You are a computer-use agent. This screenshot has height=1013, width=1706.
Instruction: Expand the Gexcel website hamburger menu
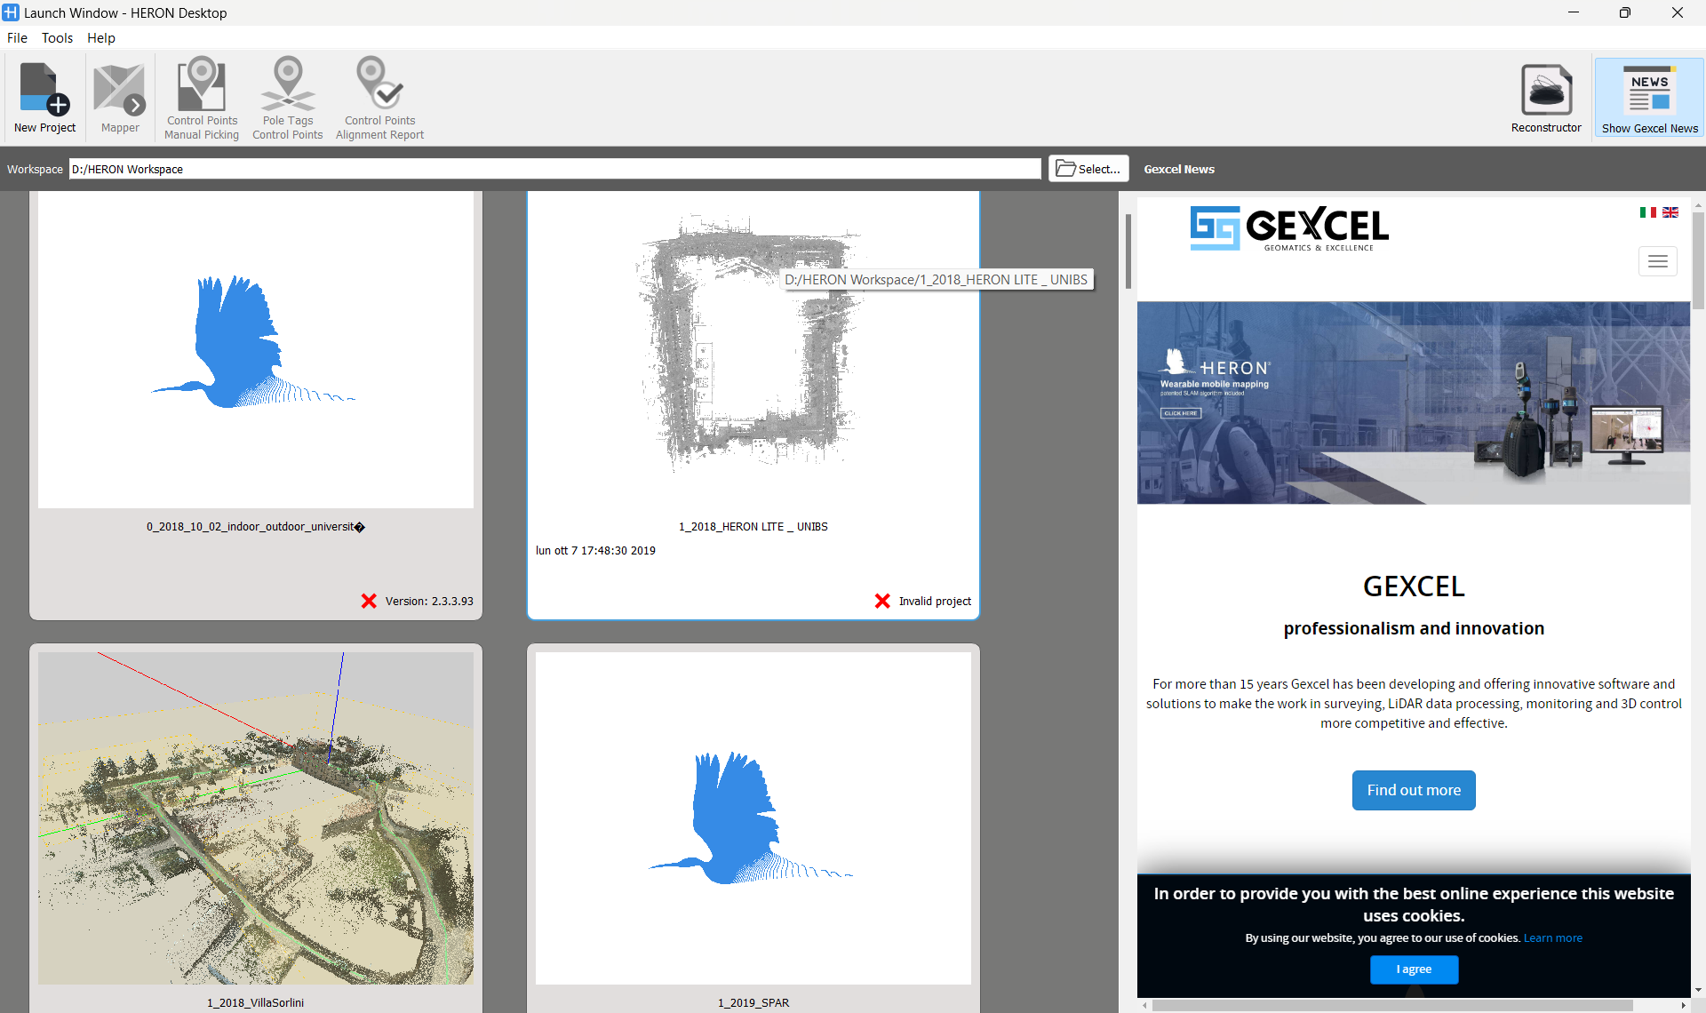pyautogui.click(x=1657, y=261)
